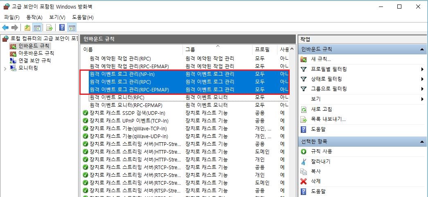428x197 pixels.
Task: Select 인바운드 규칙 in the console tree
Action: (34, 45)
